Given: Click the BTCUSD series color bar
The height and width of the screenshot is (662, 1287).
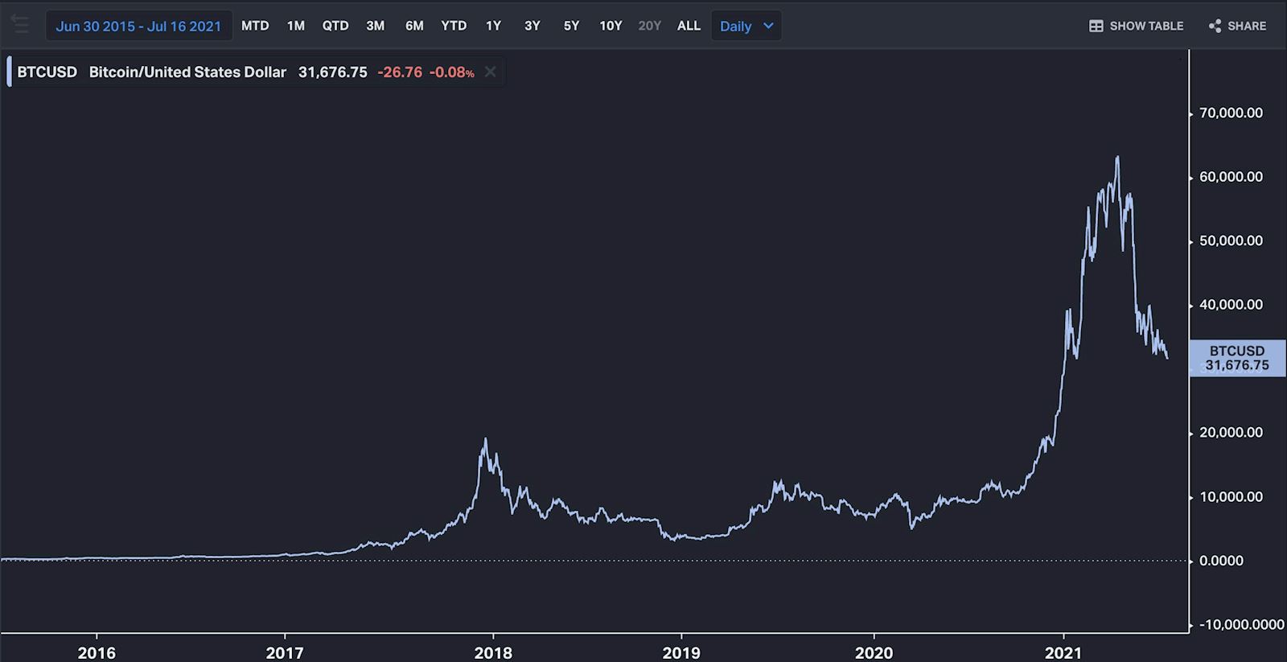Looking at the screenshot, I should pos(9,72).
